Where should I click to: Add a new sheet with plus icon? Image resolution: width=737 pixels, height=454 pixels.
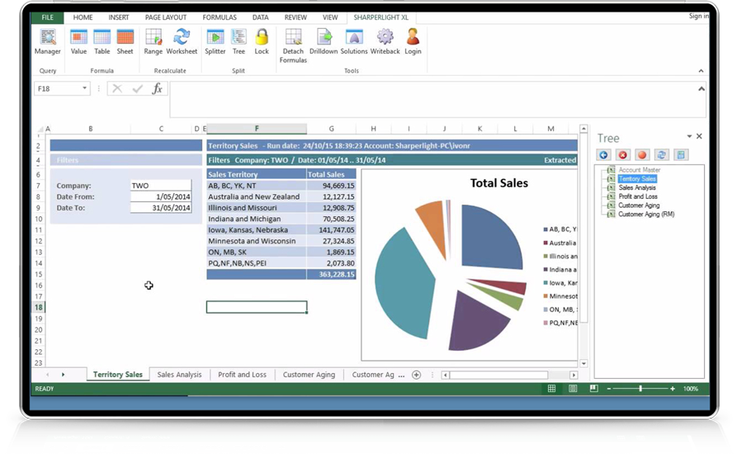click(417, 375)
